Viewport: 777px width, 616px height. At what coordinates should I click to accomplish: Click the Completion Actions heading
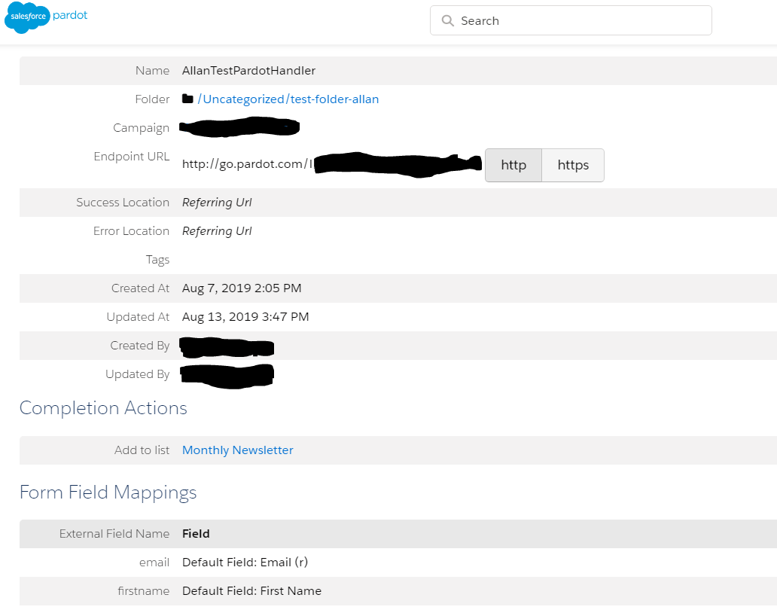(x=103, y=408)
